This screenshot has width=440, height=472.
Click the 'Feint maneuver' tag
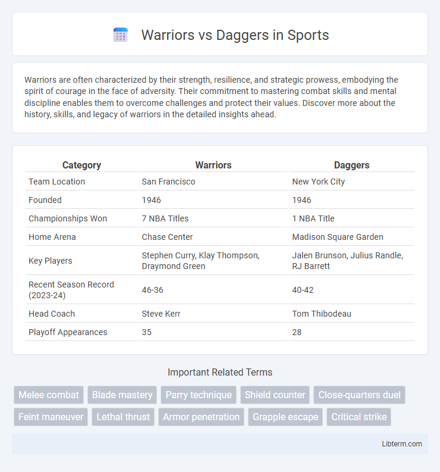click(x=51, y=417)
